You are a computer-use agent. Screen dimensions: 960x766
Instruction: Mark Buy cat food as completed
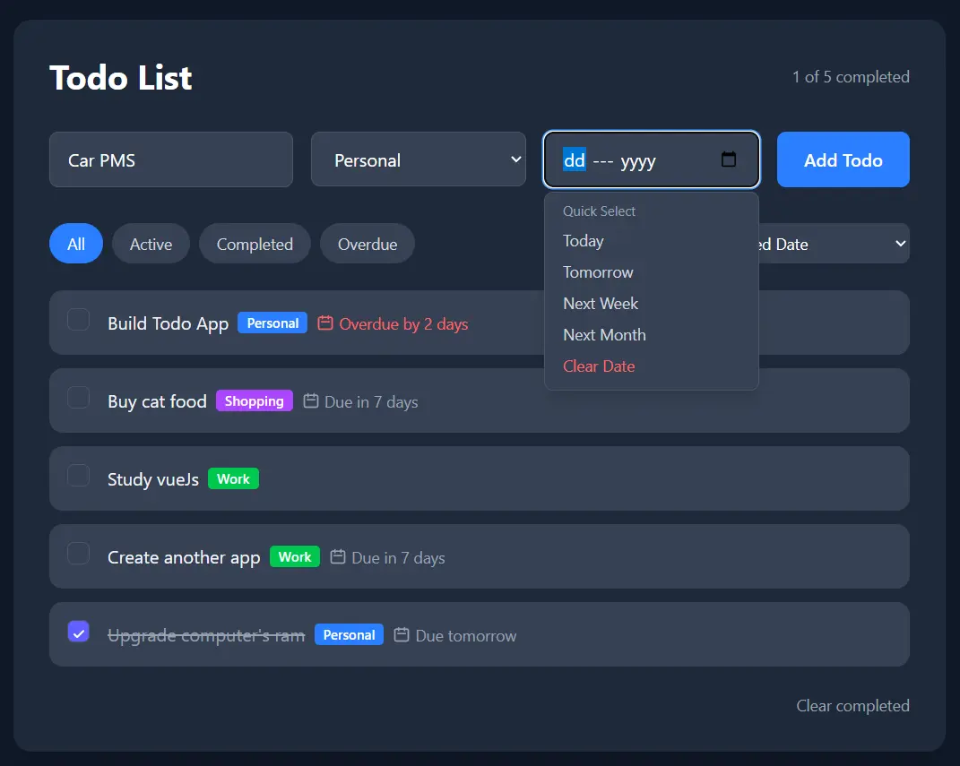(78, 398)
